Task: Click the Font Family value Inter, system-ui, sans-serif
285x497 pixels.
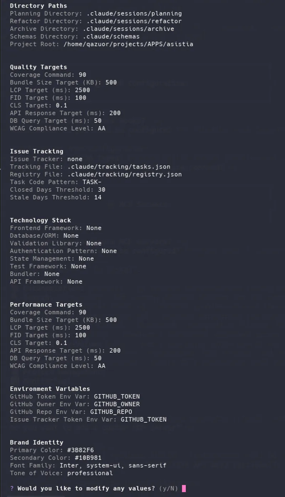Action: (113, 466)
